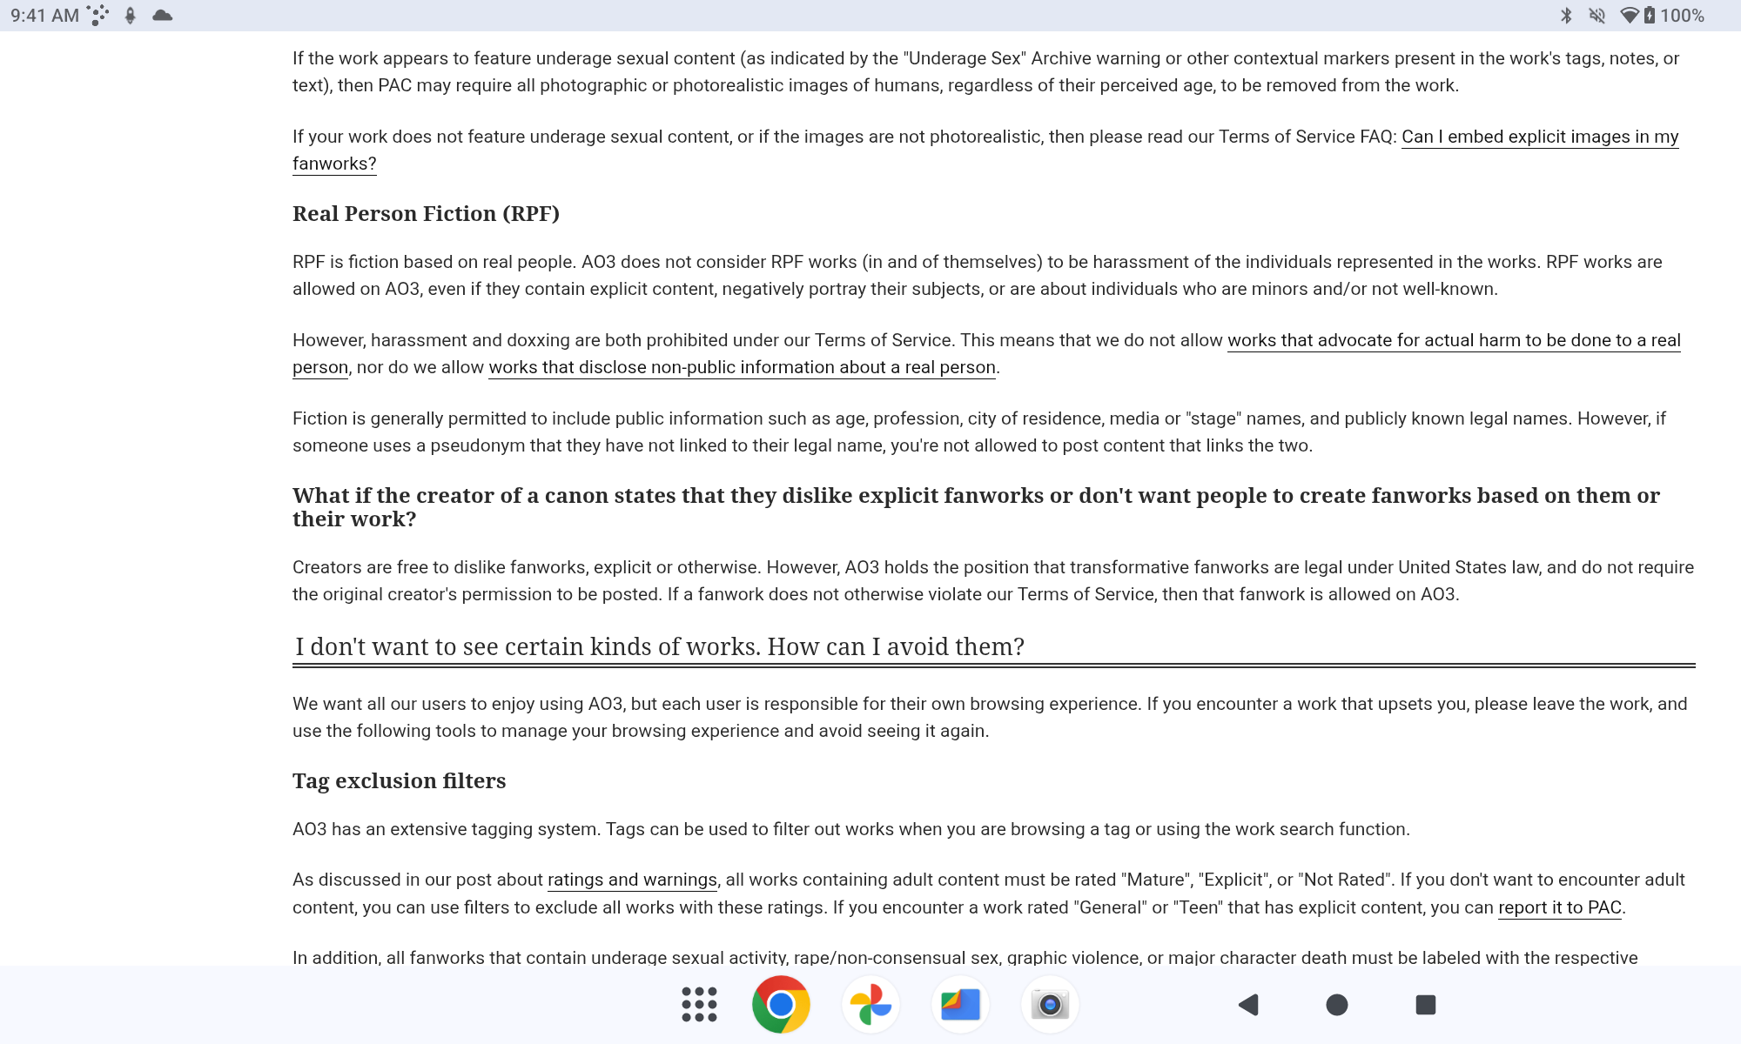Tap the Recents square navigation button
The width and height of the screenshot is (1741, 1044).
pyautogui.click(x=1426, y=1005)
